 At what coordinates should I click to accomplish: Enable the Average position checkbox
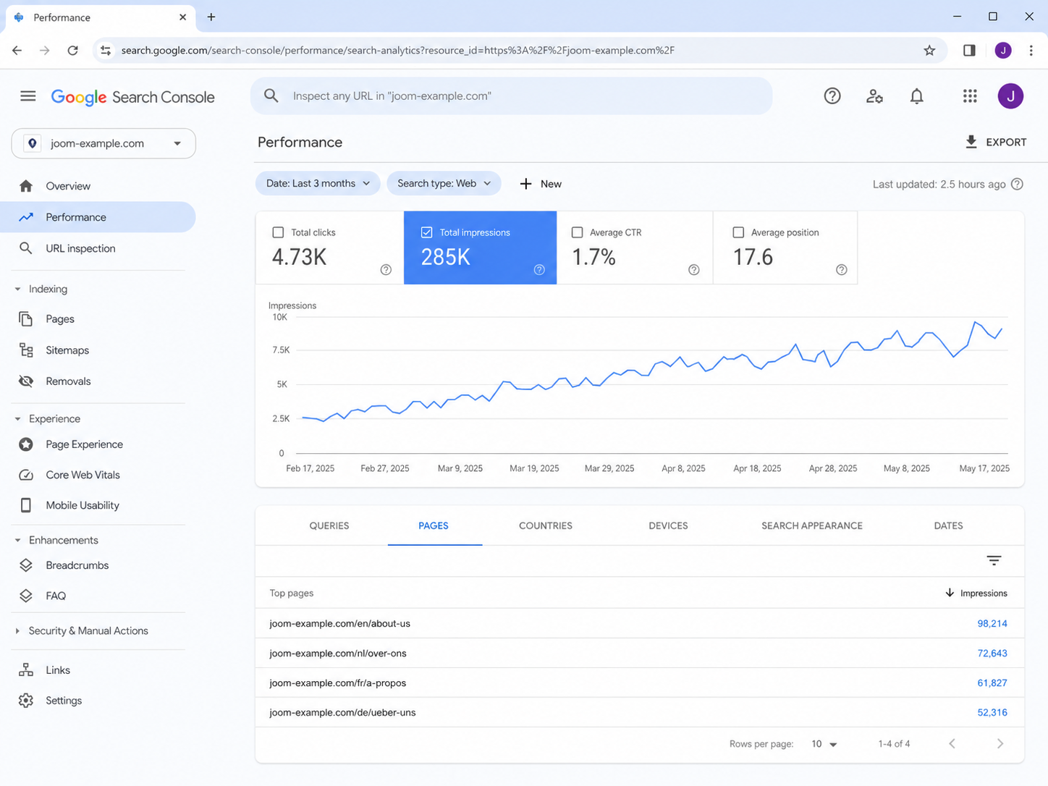738,232
